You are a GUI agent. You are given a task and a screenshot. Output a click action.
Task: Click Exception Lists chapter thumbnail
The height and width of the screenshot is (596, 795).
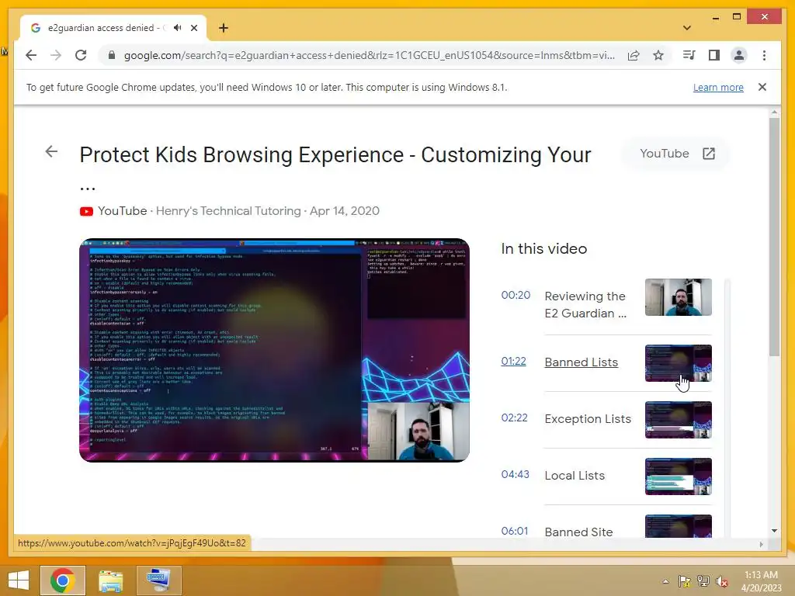(x=678, y=420)
